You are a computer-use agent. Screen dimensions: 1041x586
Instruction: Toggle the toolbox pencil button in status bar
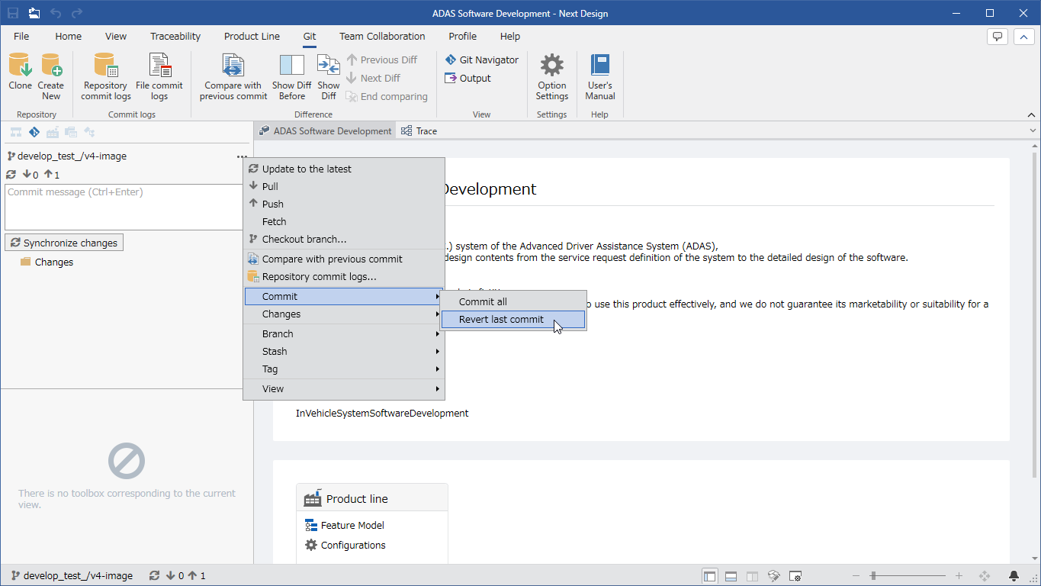tap(773, 576)
